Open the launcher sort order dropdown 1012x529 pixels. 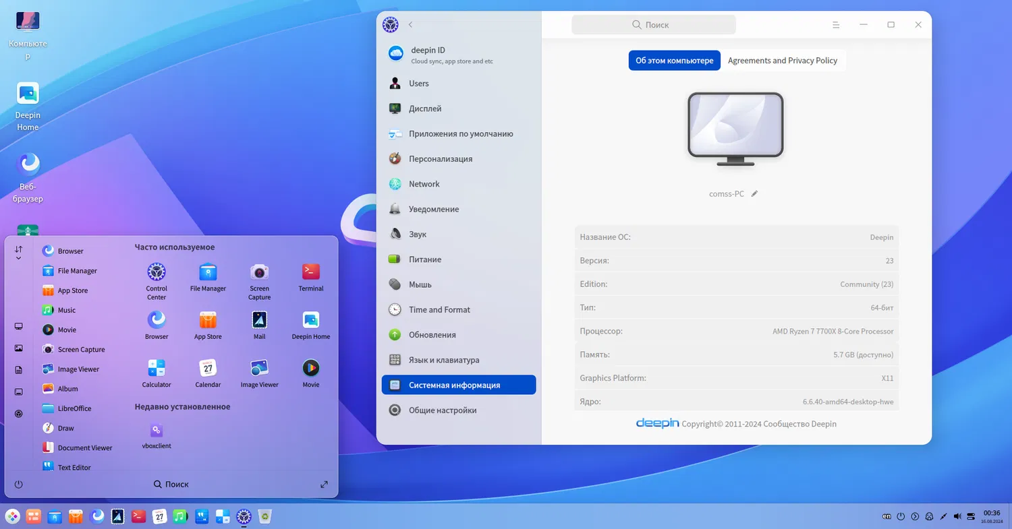tap(18, 253)
